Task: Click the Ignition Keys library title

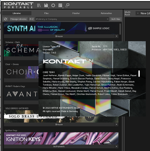Action: coord(11,130)
